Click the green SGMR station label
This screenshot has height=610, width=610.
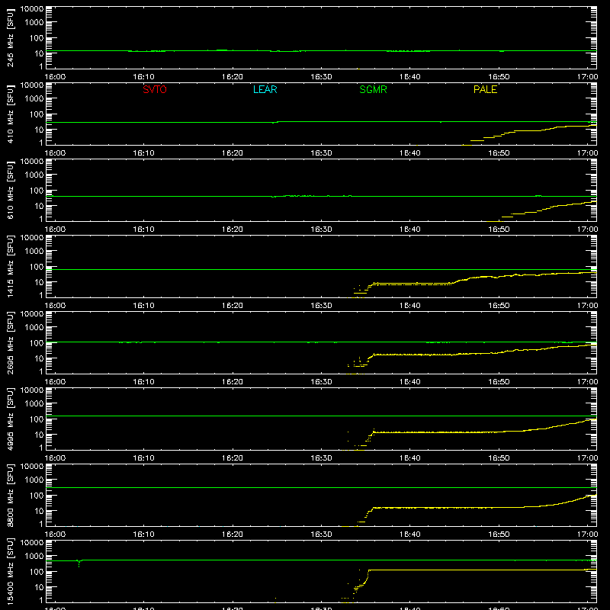373,89
